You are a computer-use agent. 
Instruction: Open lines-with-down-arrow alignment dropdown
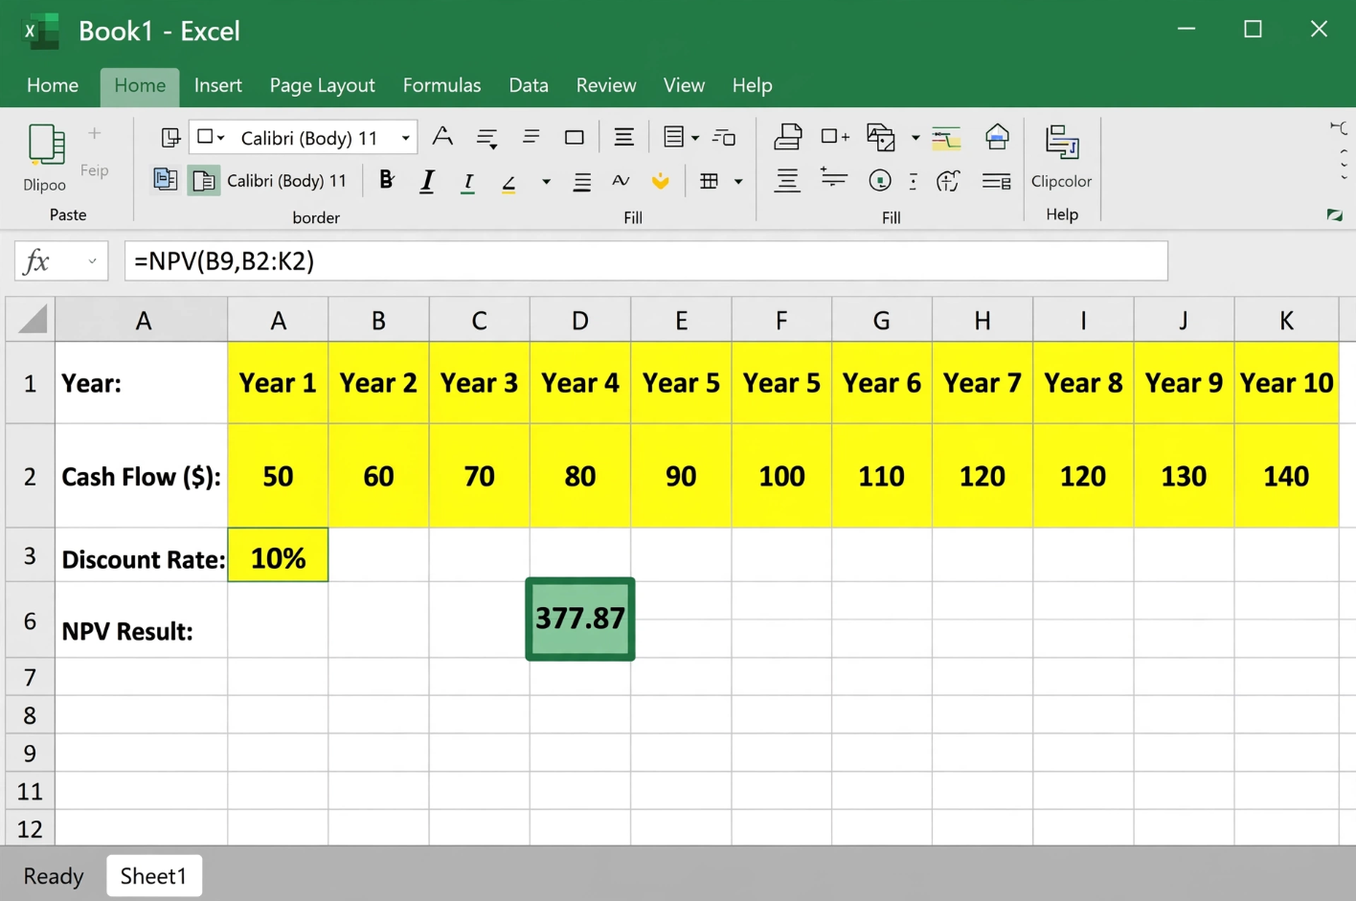click(x=486, y=140)
